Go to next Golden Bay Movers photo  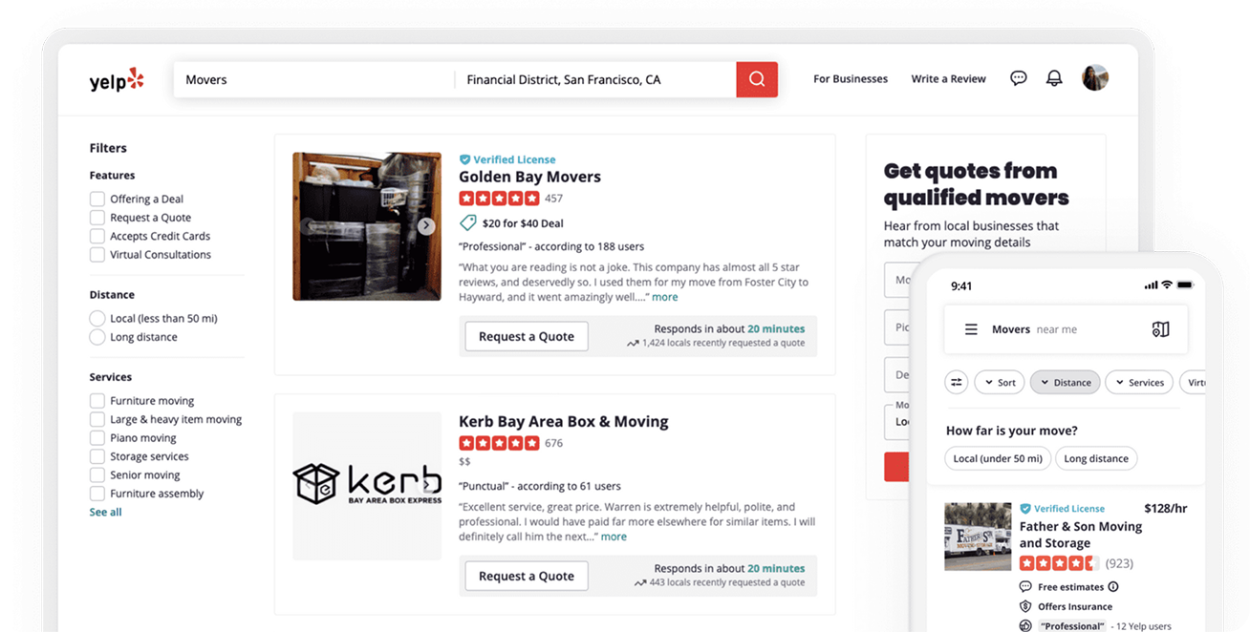[426, 226]
